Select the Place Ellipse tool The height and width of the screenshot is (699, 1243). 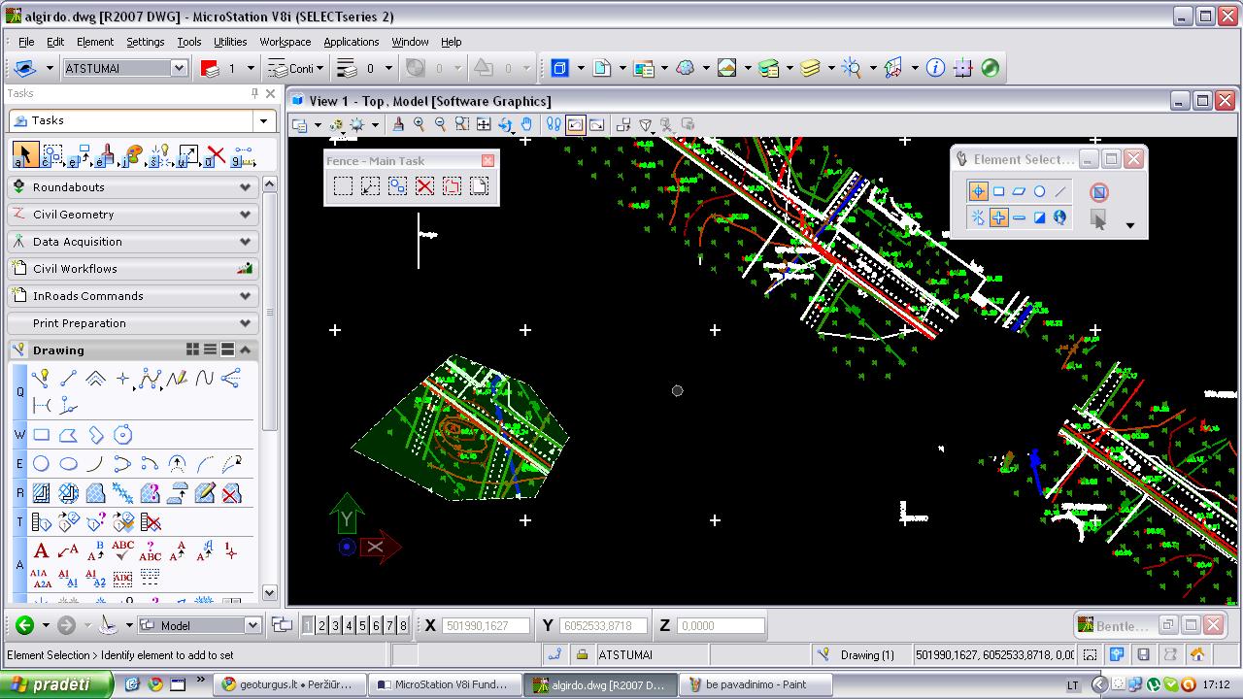point(68,464)
